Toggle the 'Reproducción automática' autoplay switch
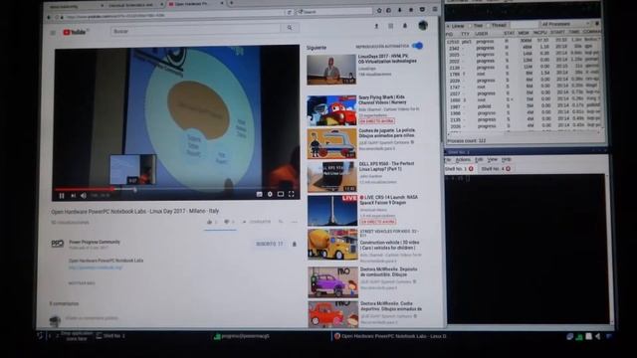 point(417,46)
